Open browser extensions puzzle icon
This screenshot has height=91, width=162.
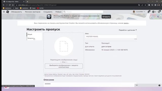point(149,5)
